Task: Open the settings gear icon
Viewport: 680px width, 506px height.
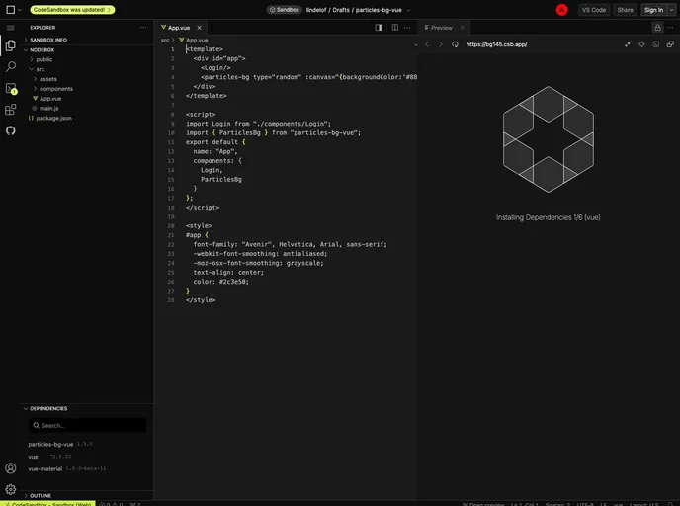Action: 11,489
